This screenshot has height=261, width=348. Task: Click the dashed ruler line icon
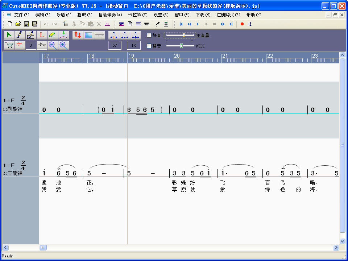(99, 35)
